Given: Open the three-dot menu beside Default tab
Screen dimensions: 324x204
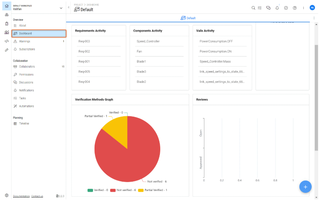Looking at the screenshot, I should (x=314, y=18).
